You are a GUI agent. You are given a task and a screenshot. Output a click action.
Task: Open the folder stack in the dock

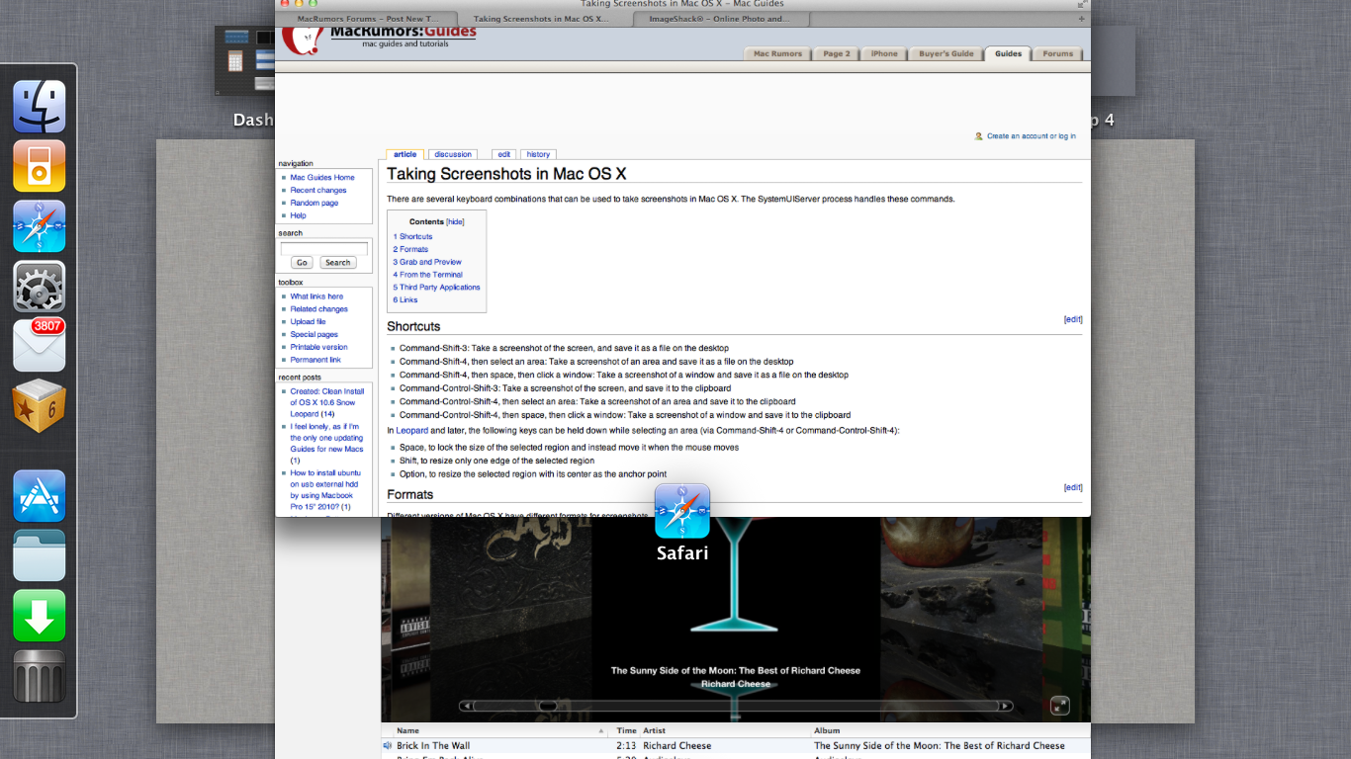(40, 555)
